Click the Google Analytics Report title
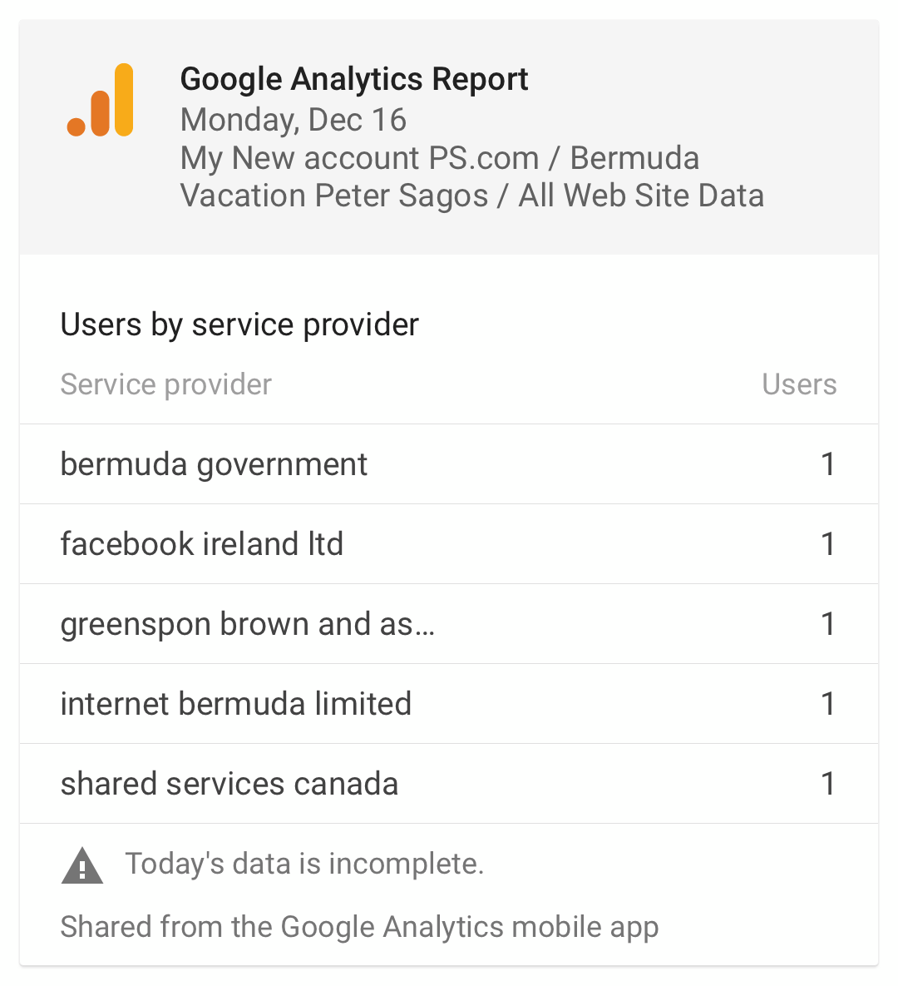Viewport: 898px width, 986px height. [x=354, y=79]
